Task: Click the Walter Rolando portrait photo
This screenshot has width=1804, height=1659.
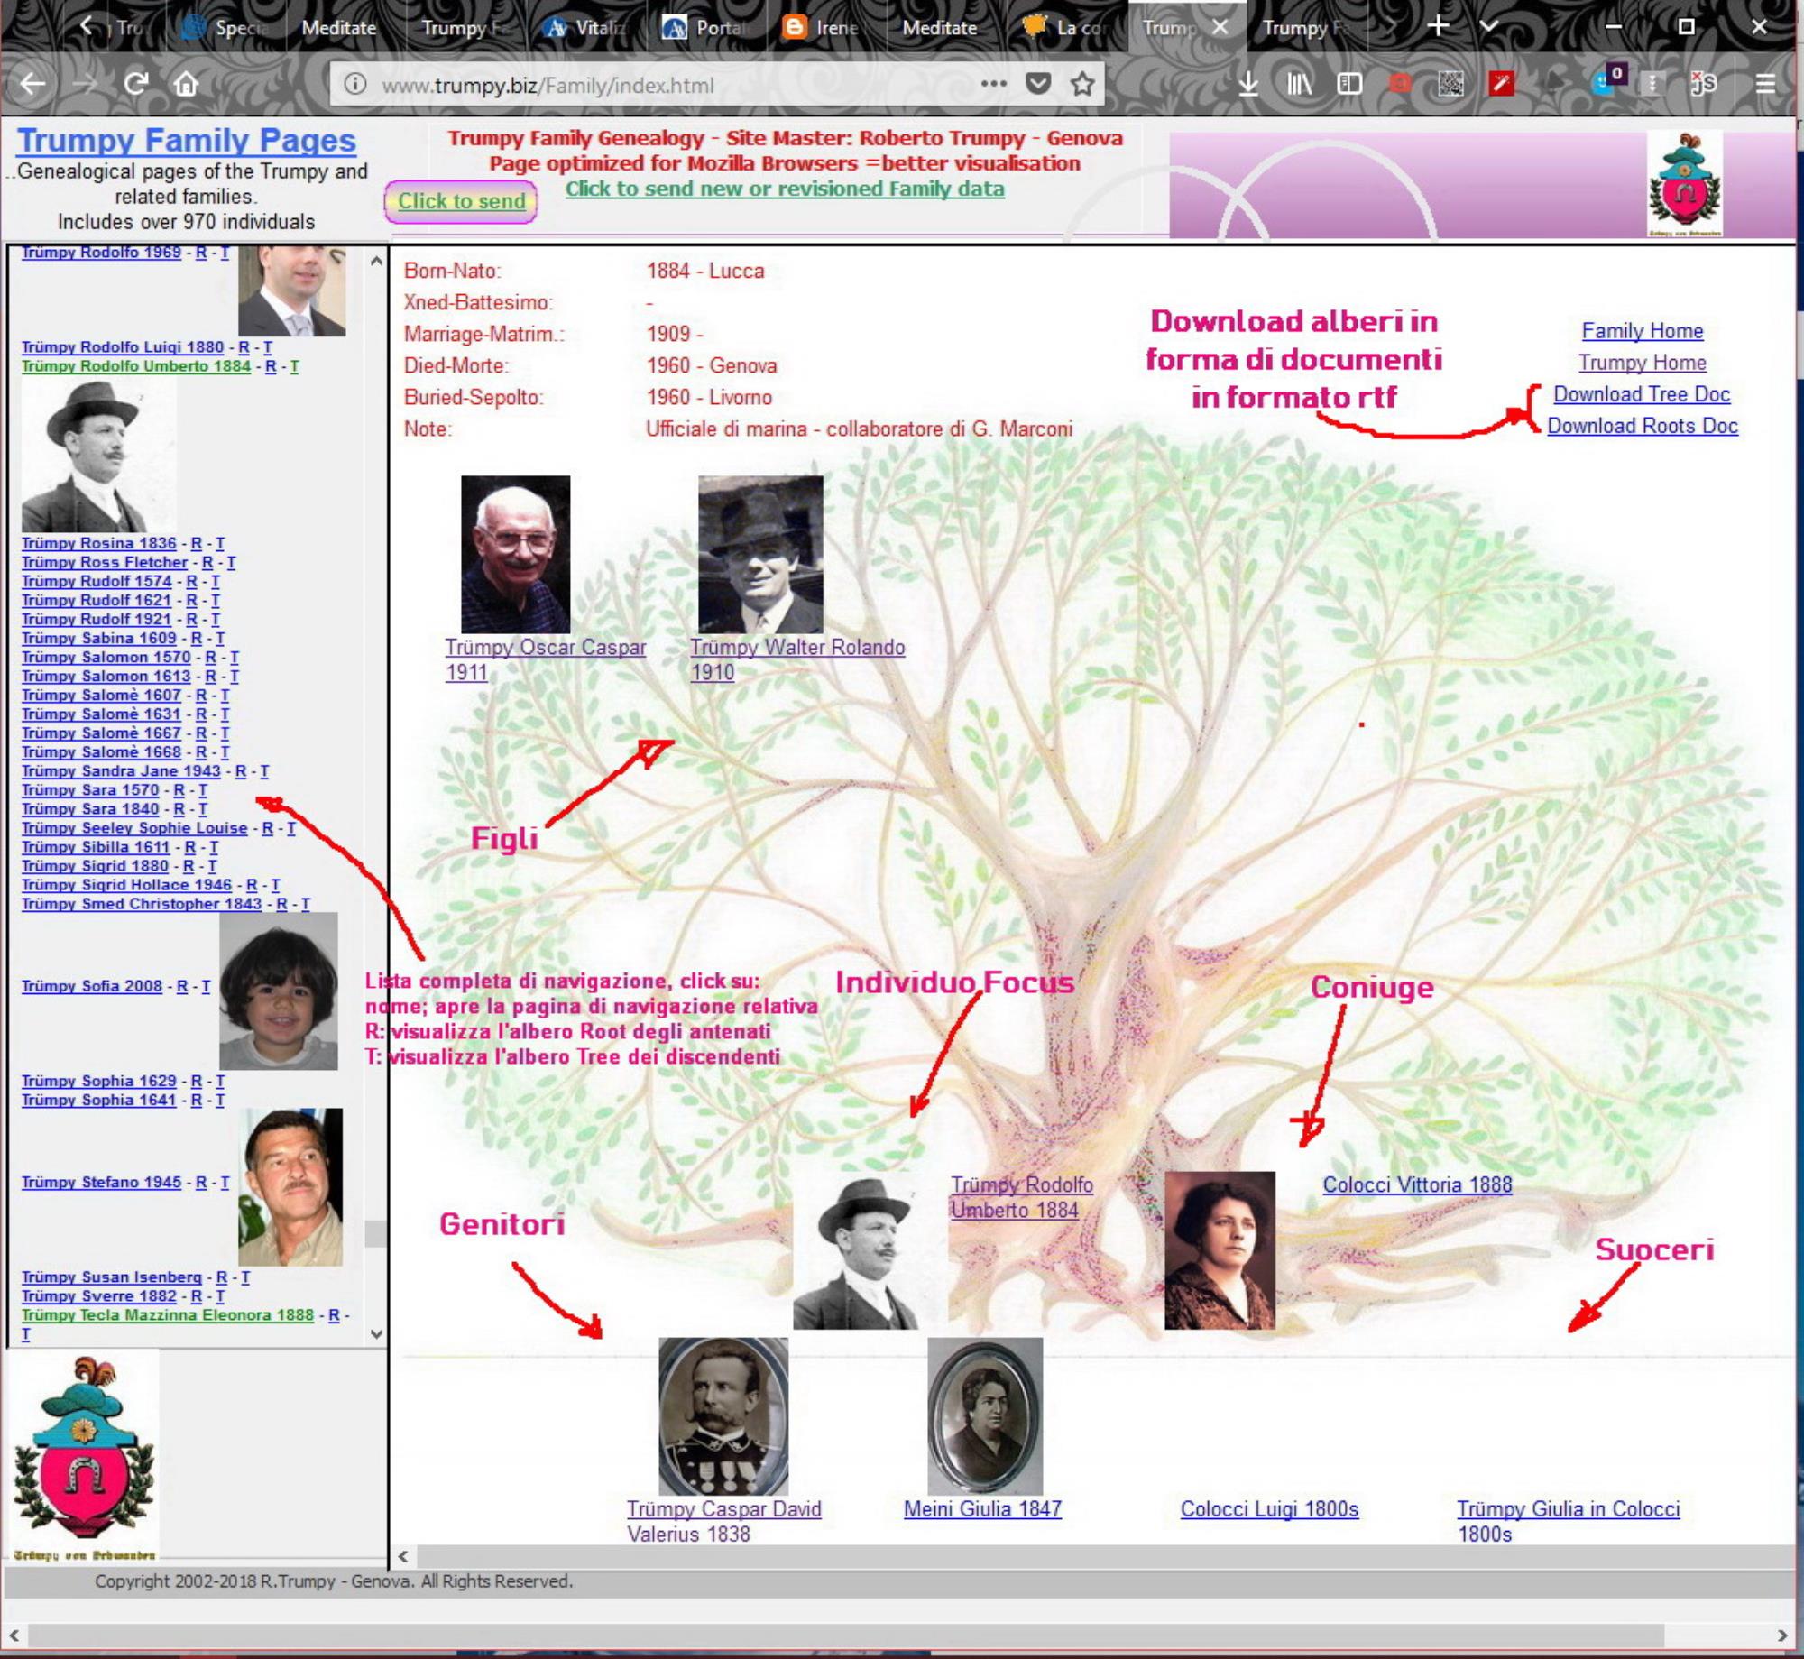Action: pos(760,554)
